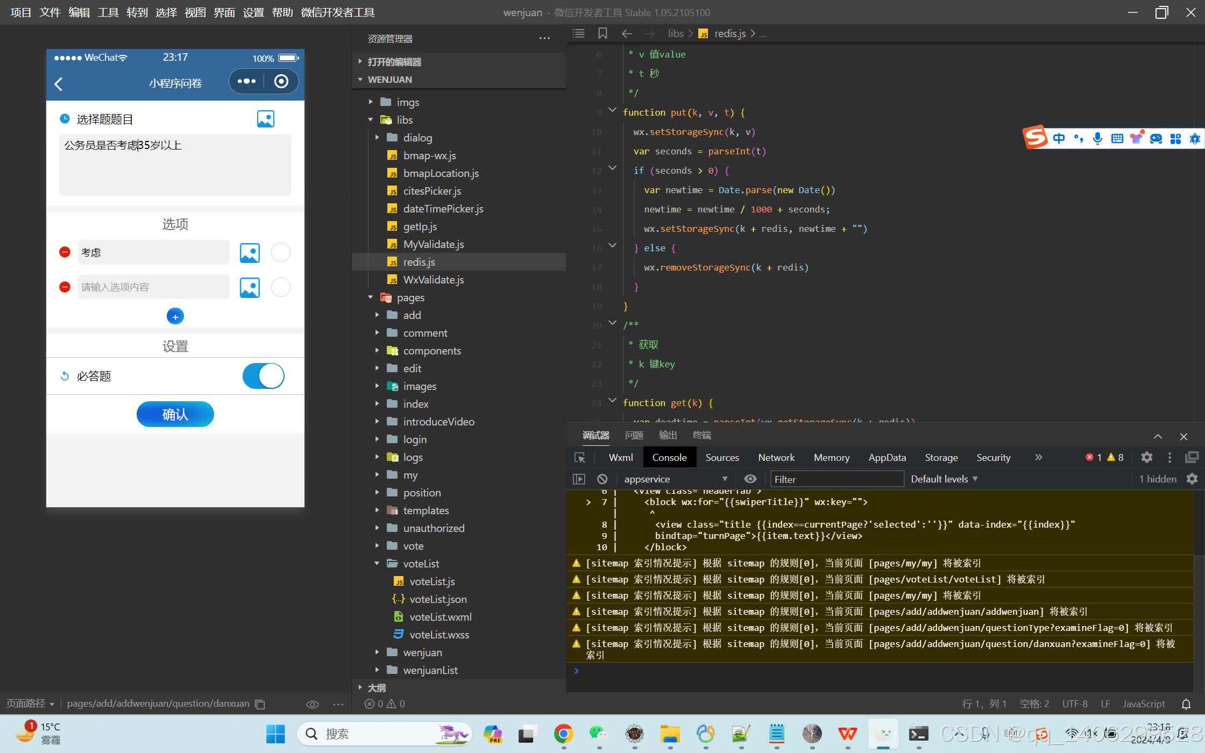The width and height of the screenshot is (1205, 753).
Task: Remove the 考虑 option with red minus
Action: pos(65,252)
